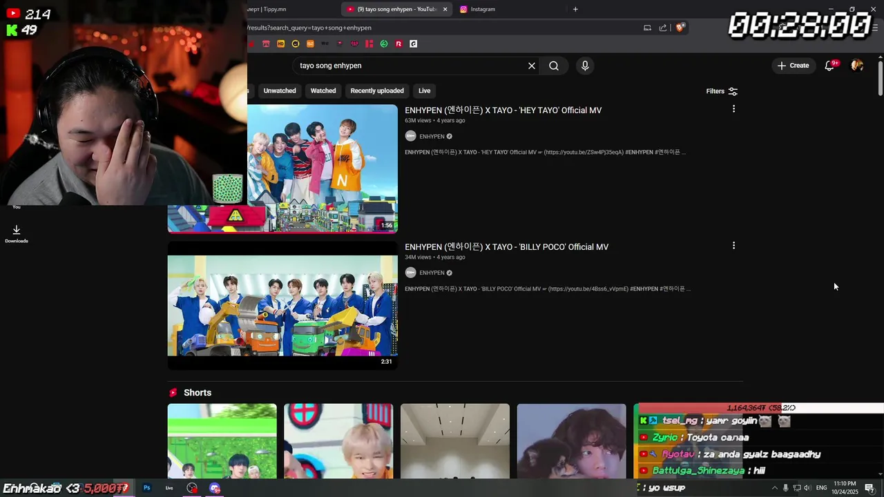The image size is (884, 497).
Task: Open YouTube notifications bell
Action: point(831,65)
